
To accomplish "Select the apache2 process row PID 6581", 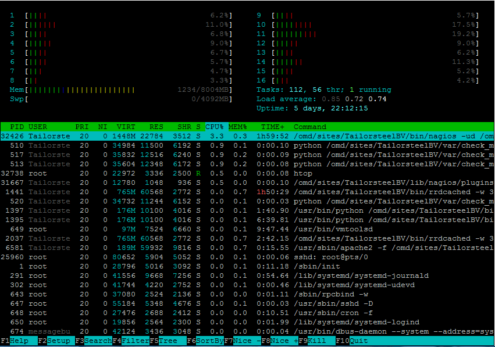I will pos(247,248).
